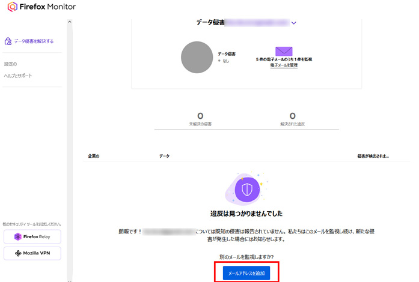
Task: Click the 違反は見つかりませんでした heading
Action: (x=246, y=214)
